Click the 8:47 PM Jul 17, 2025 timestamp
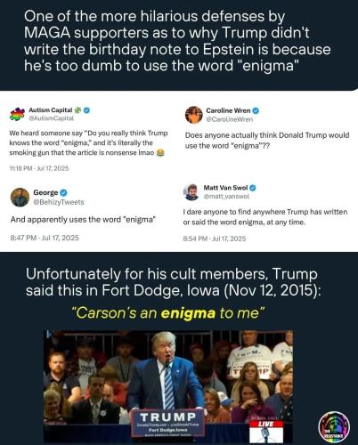Viewport: 358px width, 445px height. click(x=45, y=238)
